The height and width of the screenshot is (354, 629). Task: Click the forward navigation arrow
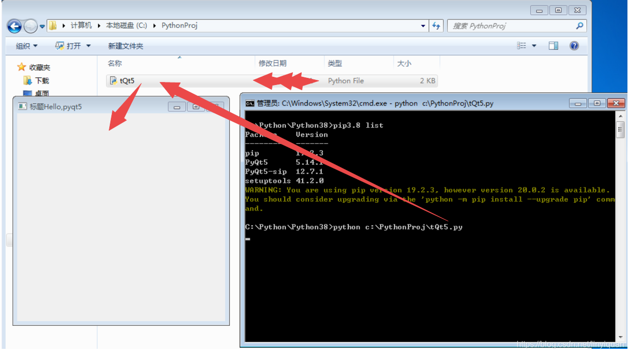click(29, 26)
